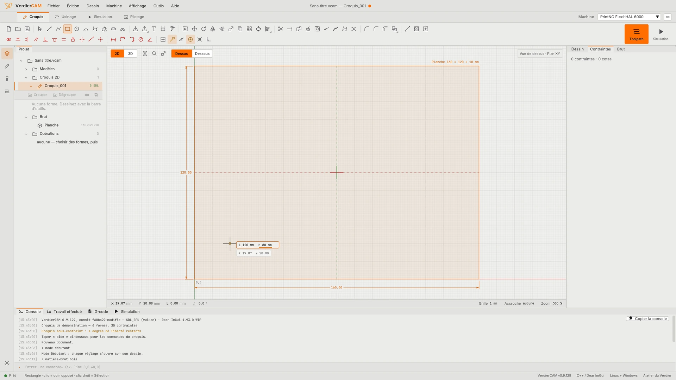Open the Machine dropdown PrintNC Flexi-HAL 6000
This screenshot has width=676, height=380.
[629, 17]
